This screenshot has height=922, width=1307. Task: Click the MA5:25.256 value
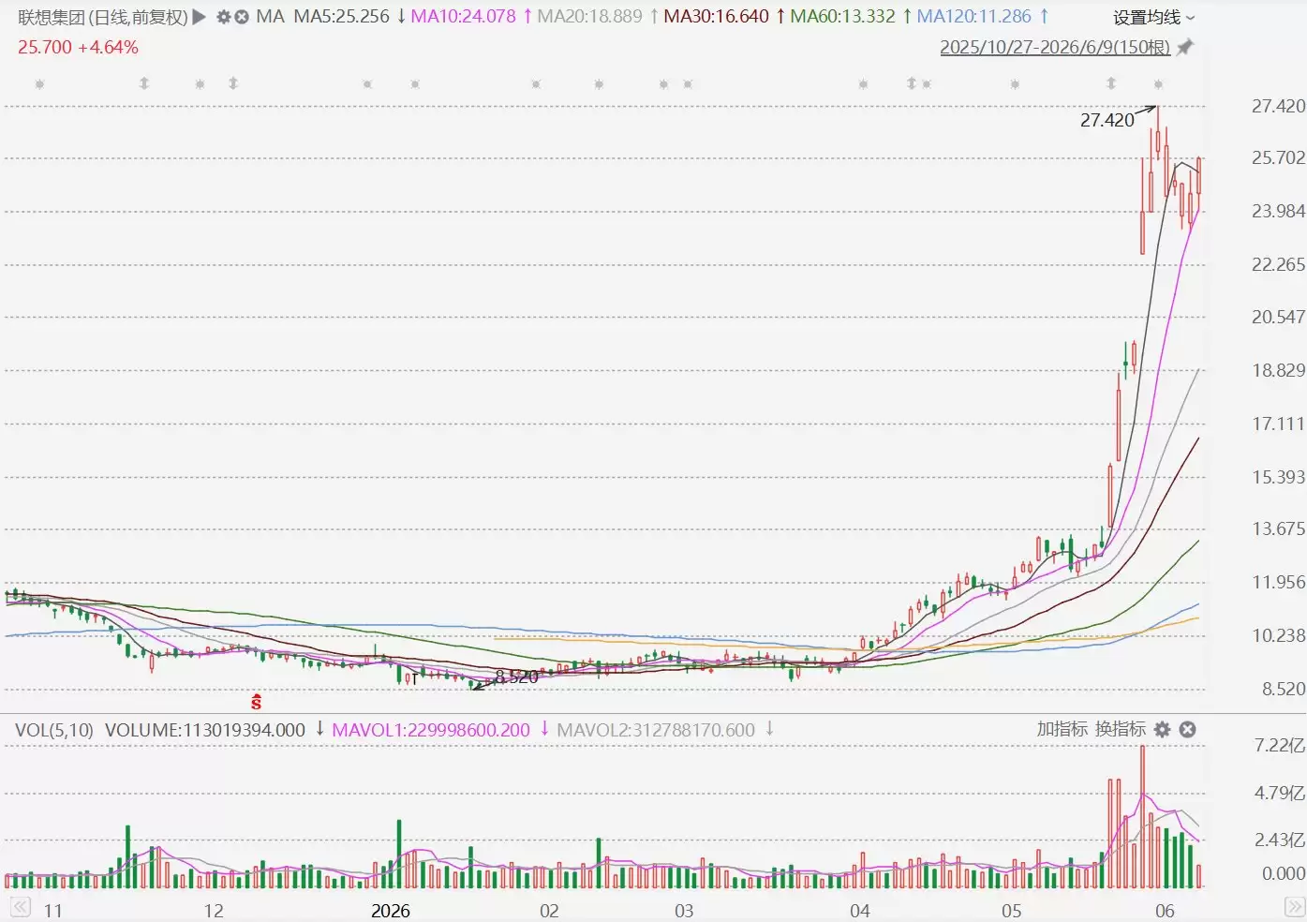(341, 17)
